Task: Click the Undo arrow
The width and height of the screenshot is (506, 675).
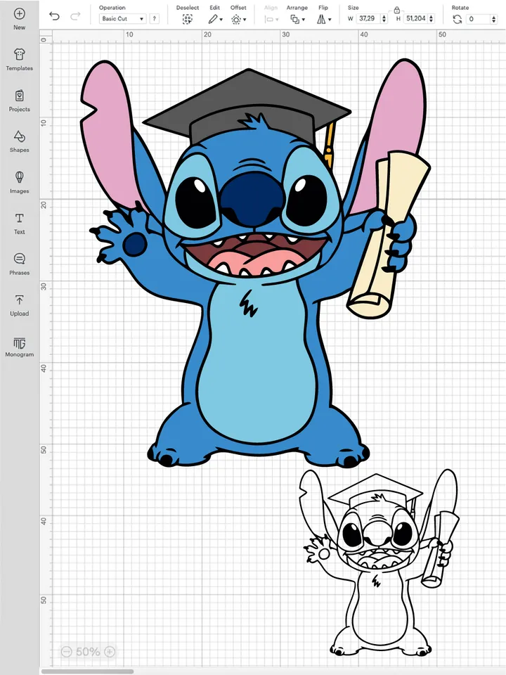Action: click(54, 15)
